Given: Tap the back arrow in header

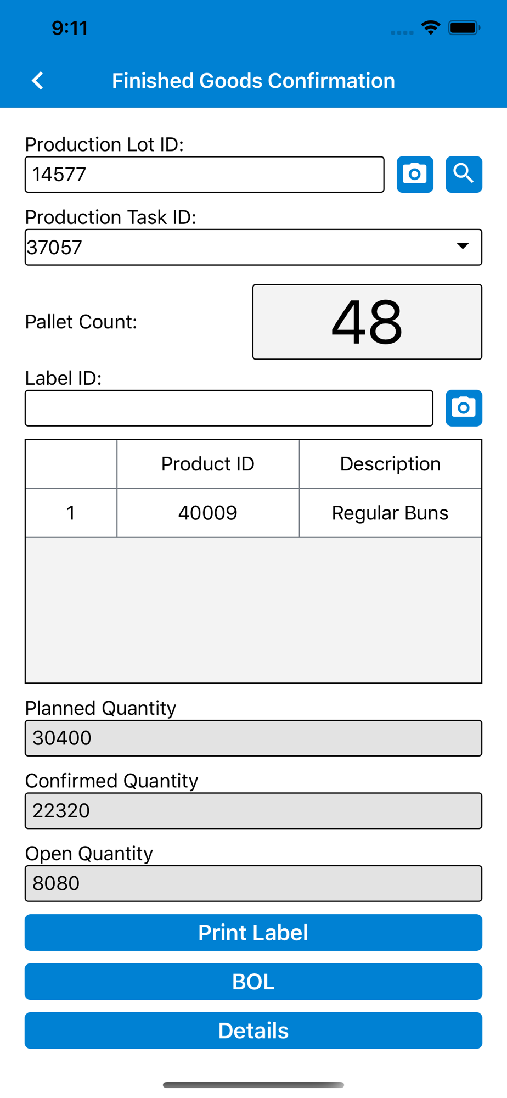Looking at the screenshot, I should pos(37,81).
